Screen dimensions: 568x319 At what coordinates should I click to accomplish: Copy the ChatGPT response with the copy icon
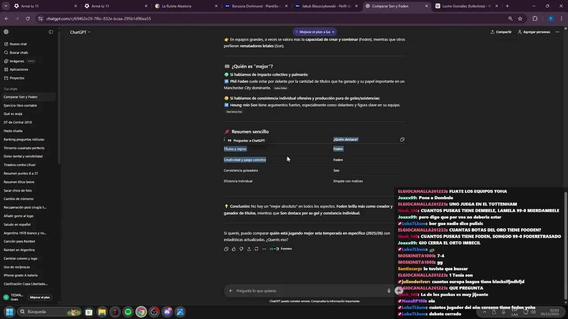(x=226, y=249)
